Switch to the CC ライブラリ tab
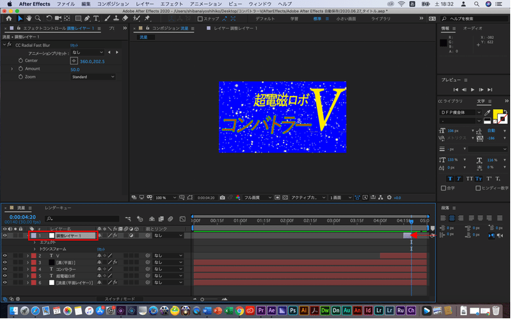The width and height of the screenshot is (512, 320). click(450, 102)
